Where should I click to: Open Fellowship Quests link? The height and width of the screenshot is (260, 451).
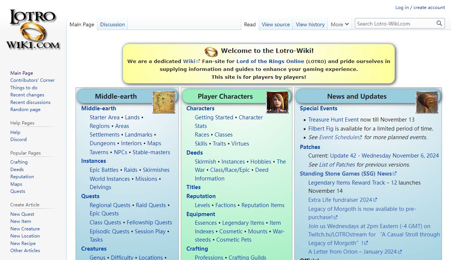click(x=149, y=222)
